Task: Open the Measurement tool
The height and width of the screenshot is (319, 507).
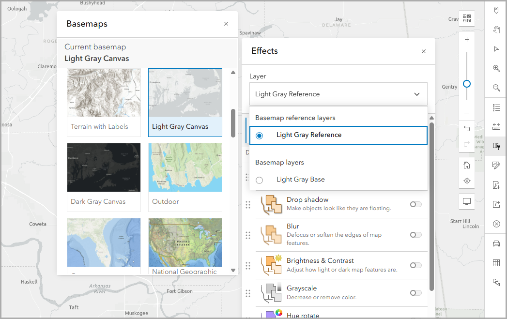Action: [x=496, y=126]
